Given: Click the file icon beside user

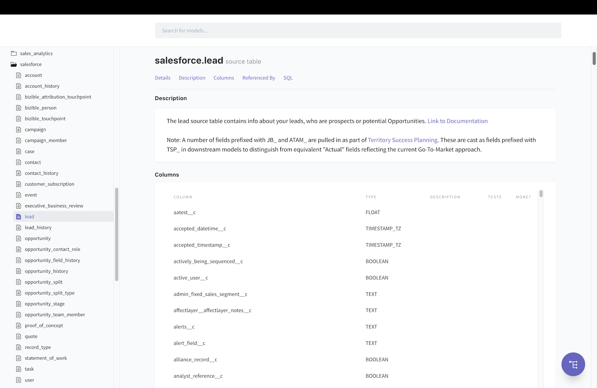Looking at the screenshot, I should click(19, 380).
